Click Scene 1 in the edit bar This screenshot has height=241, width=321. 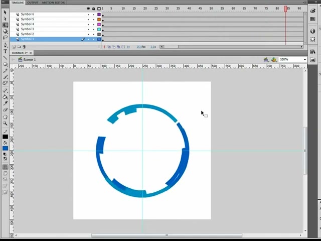click(x=29, y=60)
